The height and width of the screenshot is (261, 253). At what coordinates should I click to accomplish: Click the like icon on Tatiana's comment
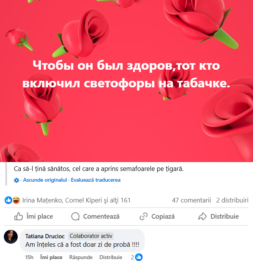click(x=139, y=257)
